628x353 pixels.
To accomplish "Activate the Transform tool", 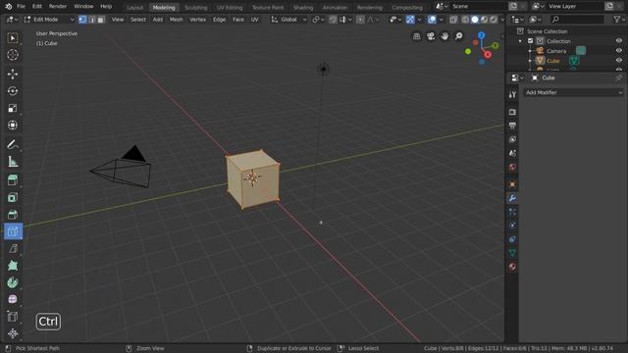I will [x=13, y=126].
